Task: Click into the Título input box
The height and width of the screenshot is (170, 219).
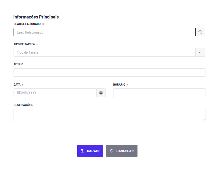Action: pos(109,72)
